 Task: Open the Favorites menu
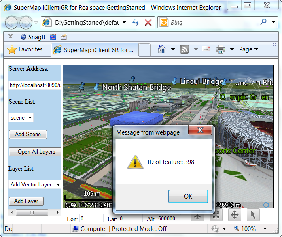click(x=25, y=49)
